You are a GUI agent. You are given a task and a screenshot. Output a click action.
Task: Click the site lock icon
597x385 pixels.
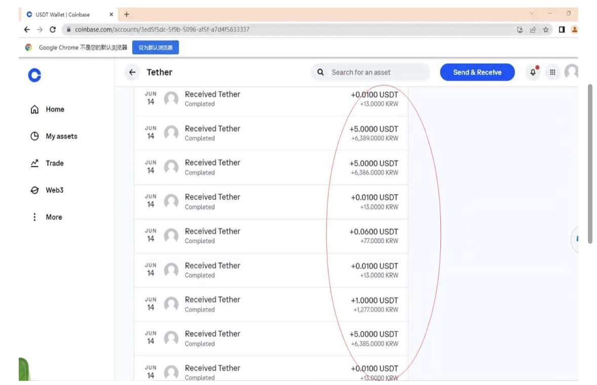pos(68,29)
